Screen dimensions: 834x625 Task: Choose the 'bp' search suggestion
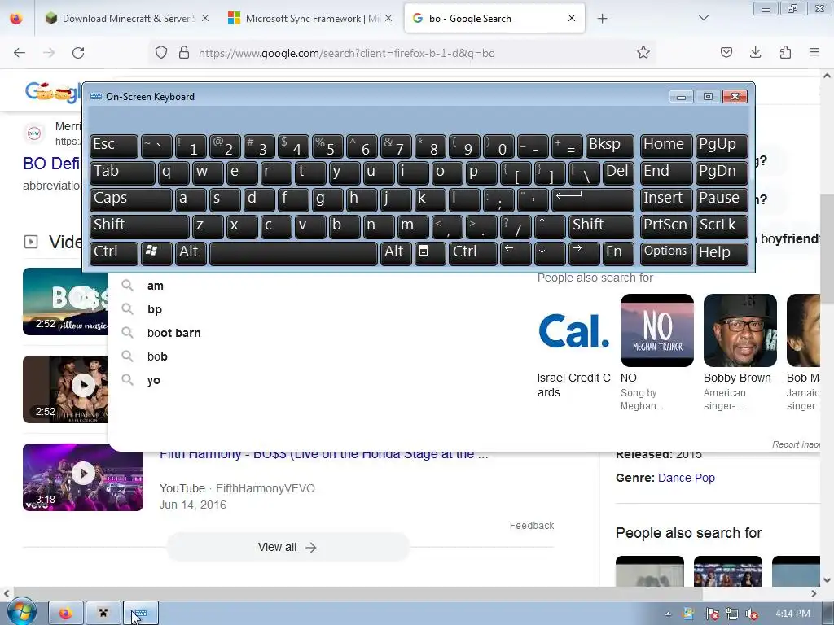154,310
